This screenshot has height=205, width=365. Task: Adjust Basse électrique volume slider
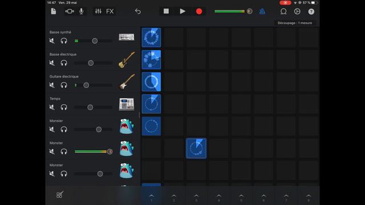(x=93, y=63)
